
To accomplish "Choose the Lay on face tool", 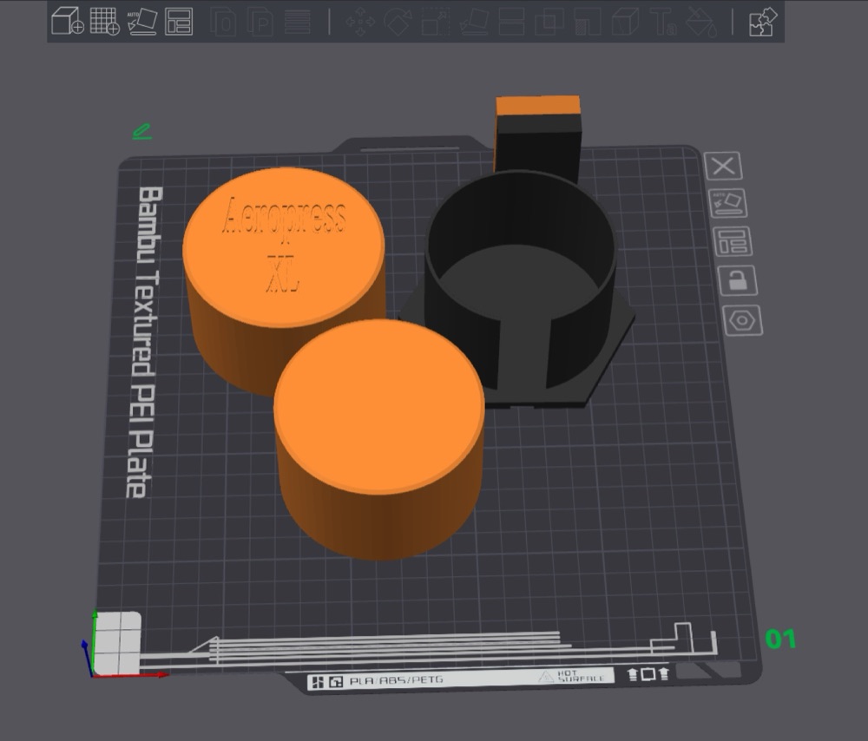I will pos(474,22).
